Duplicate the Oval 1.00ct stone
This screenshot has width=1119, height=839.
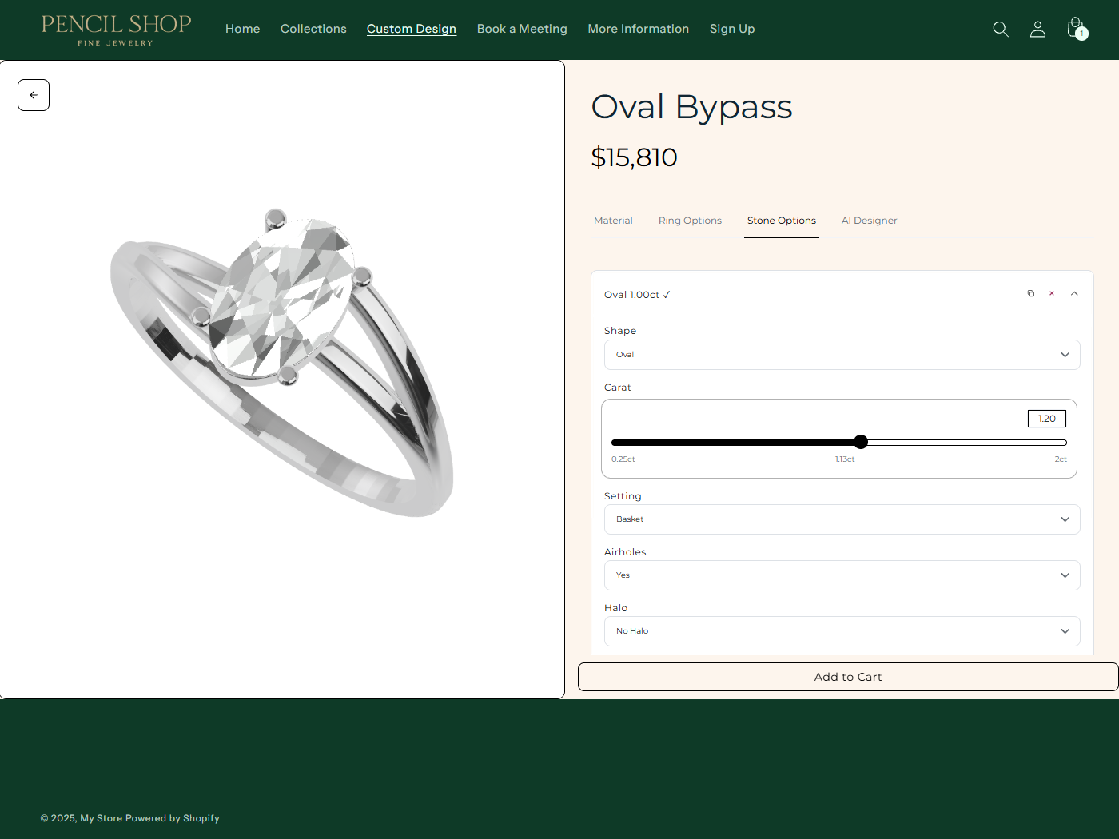point(1031,293)
